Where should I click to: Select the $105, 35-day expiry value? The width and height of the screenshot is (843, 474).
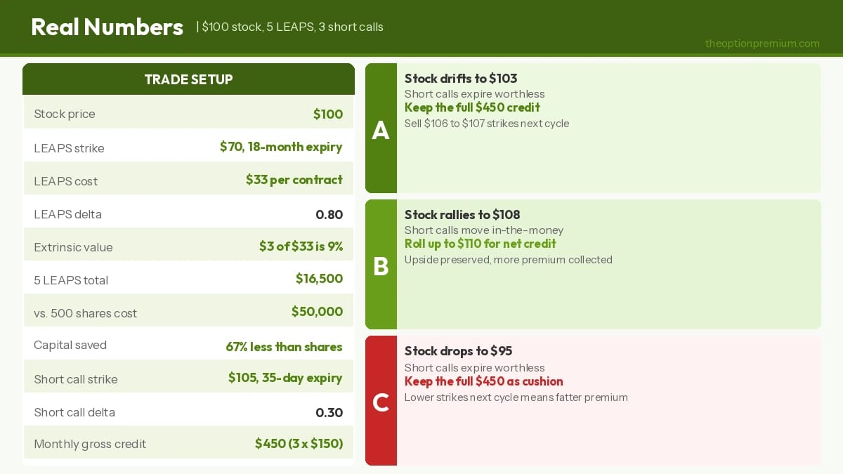[x=285, y=378]
